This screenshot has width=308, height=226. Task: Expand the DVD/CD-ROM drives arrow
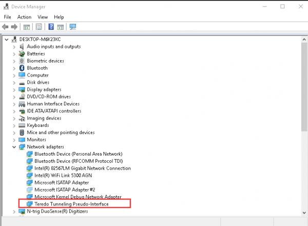pyautogui.click(x=14, y=97)
